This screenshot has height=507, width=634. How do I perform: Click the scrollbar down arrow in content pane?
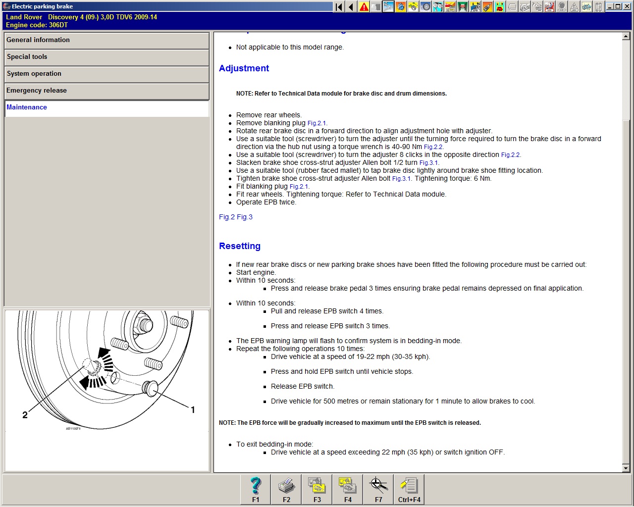pos(626,468)
